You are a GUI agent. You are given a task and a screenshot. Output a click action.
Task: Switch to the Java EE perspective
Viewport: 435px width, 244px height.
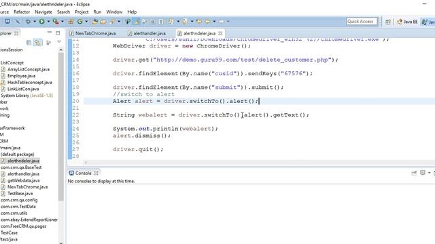407,22
